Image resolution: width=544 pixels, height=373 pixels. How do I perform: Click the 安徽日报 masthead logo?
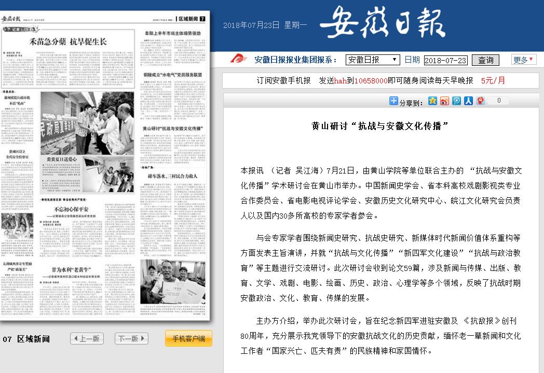[383, 23]
